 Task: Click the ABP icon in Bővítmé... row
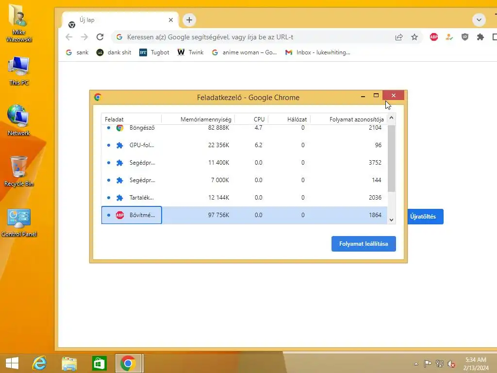[120, 215]
